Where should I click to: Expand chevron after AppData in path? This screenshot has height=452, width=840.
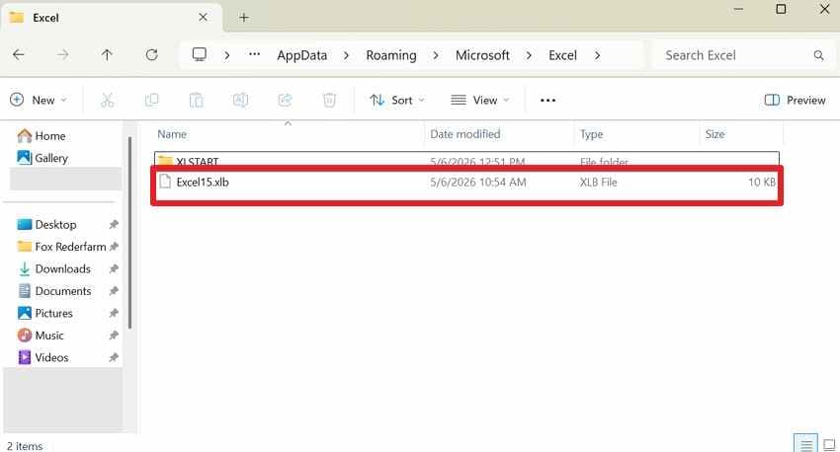coord(346,55)
